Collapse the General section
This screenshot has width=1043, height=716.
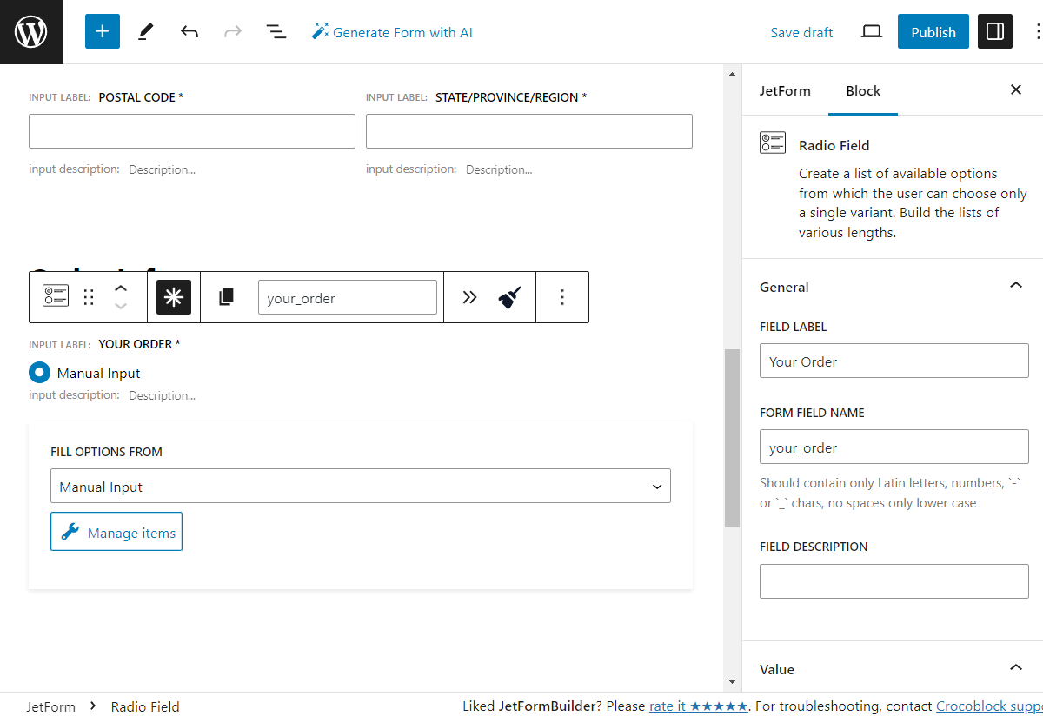(1015, 285)
